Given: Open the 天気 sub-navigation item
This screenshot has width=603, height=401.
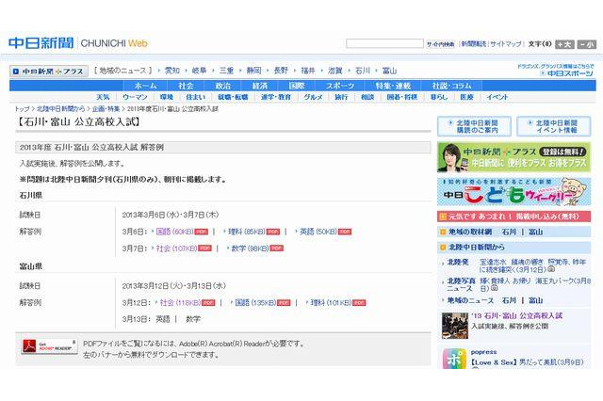Looking at the screenshot, I should (x=103, y=97).
